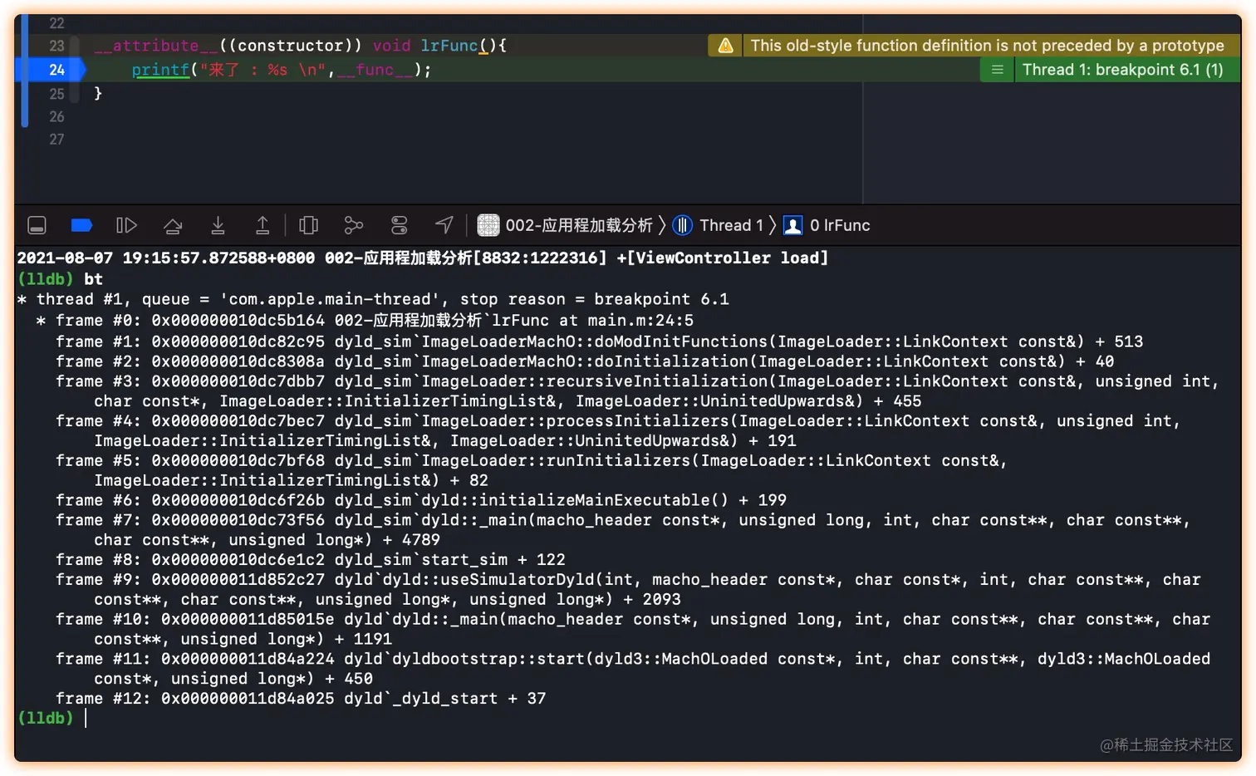Hide the debug area panel

[x=37, y=225]
